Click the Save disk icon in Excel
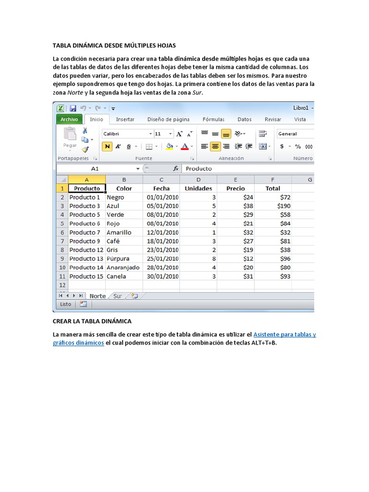The width and height of the screenshot is (369, 492). 73,108
